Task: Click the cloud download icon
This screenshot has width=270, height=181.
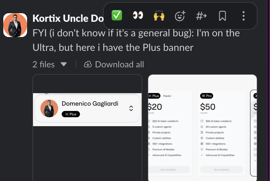Action: point(88,64)
